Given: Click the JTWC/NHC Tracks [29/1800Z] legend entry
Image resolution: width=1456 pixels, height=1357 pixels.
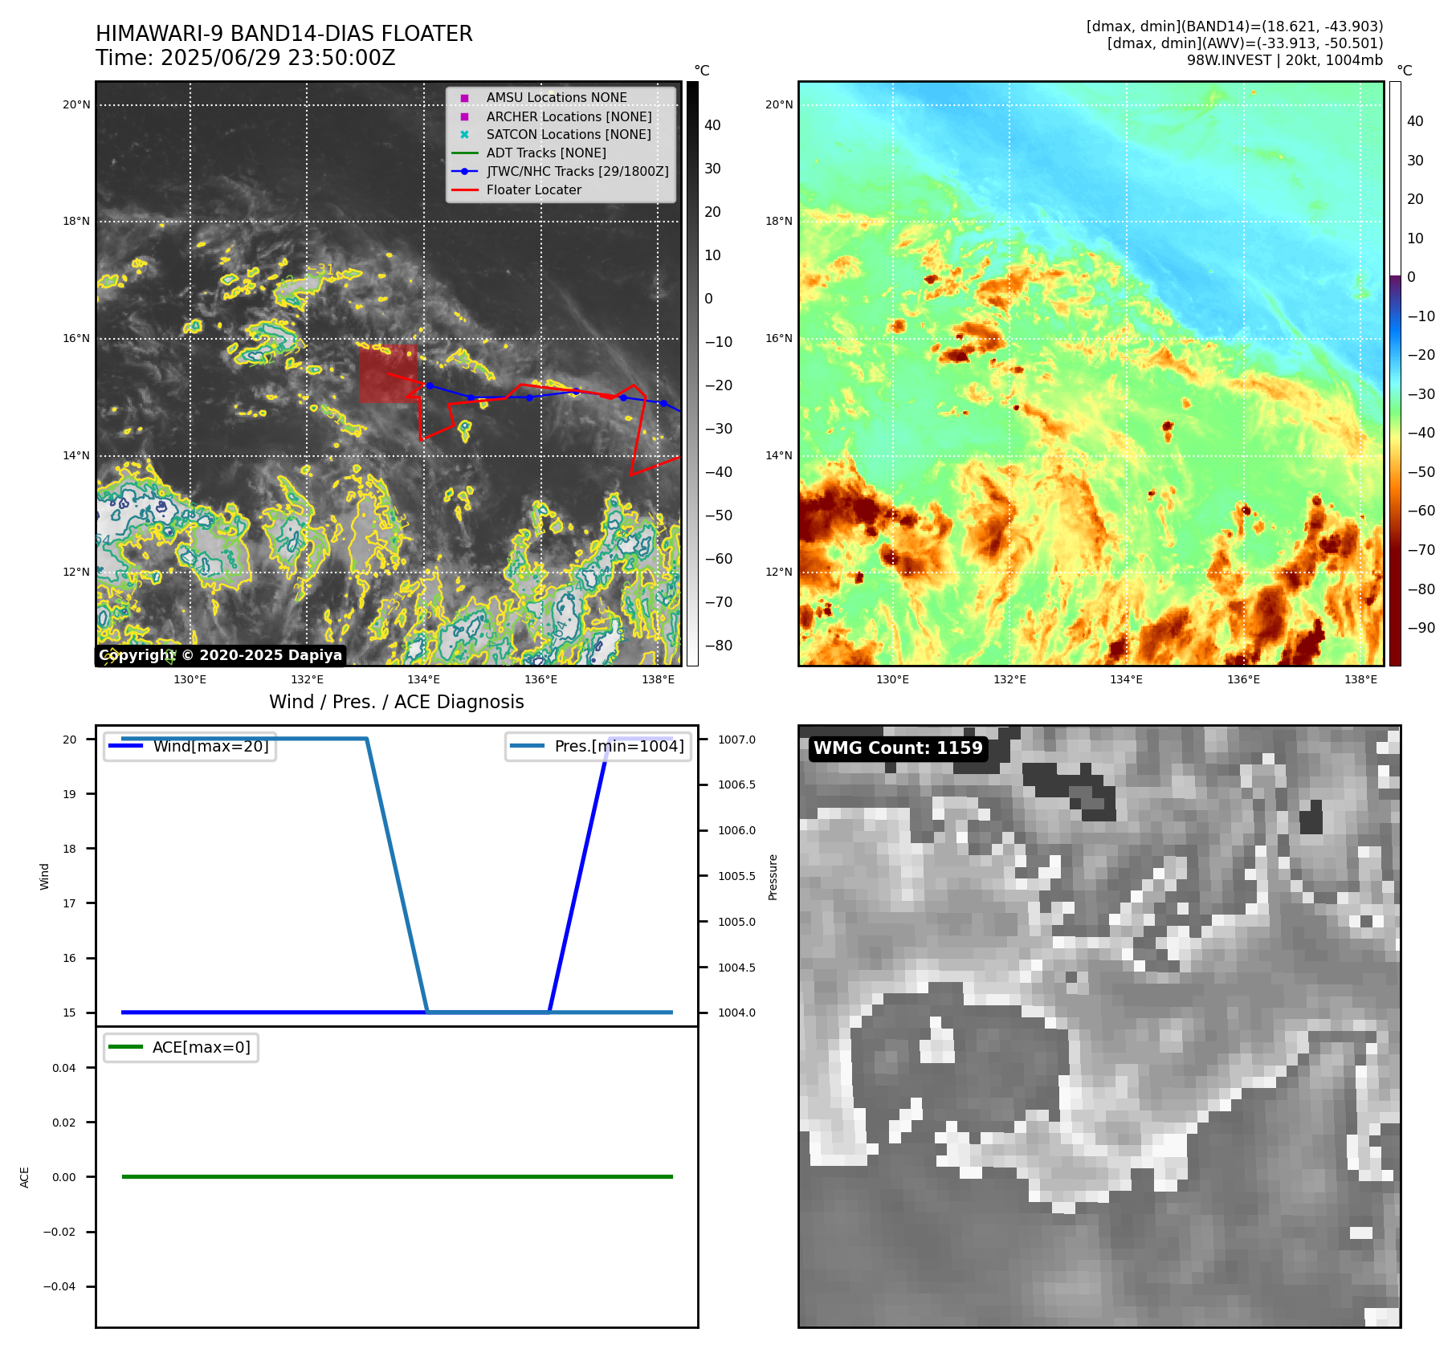Looking at the screenshot, I should pyautogui.click(x=577, y=171).
